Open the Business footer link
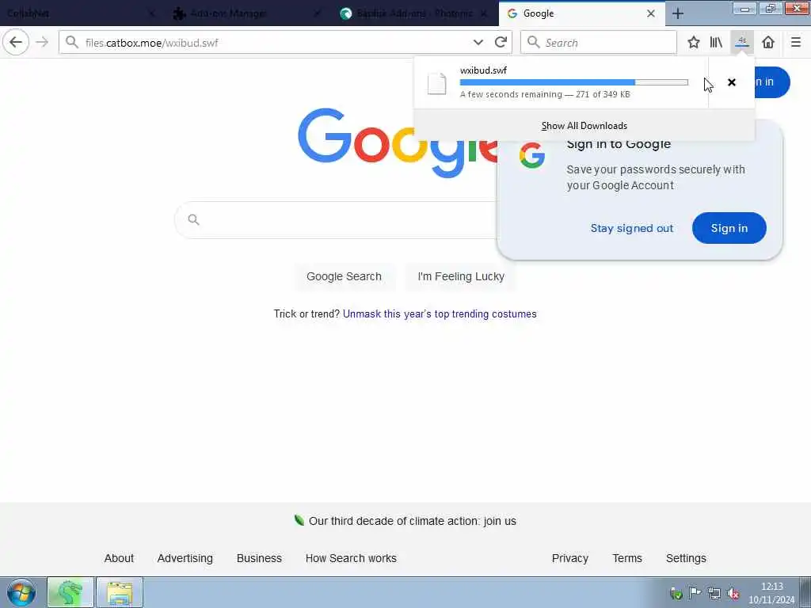This screenshot has width=811, height=608. [x=259, y=558]
